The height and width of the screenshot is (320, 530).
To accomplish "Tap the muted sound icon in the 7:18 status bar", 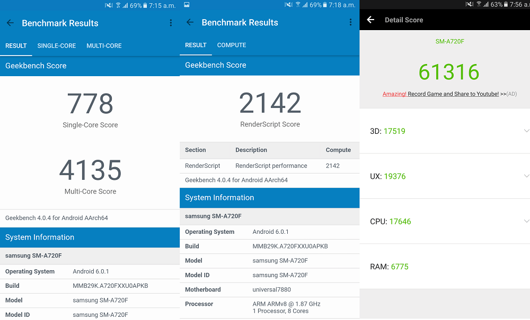I will 289,5.
